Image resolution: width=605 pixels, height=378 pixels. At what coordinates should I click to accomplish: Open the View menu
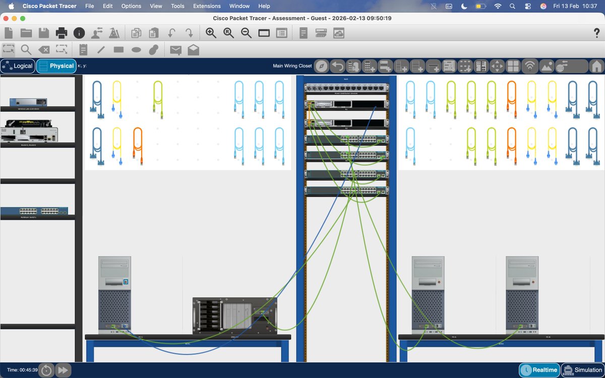tap(156, 6)
